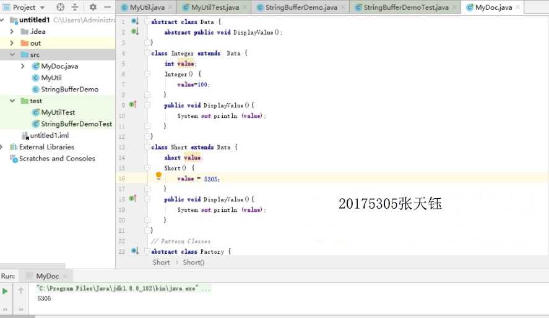
Task: Open Project panel settings gear
Action: pyautogui.click(x=93, y=7)
